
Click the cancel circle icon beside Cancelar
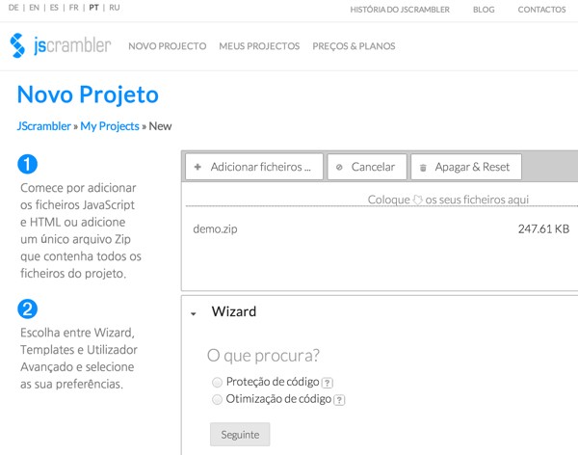pos(339,167)
